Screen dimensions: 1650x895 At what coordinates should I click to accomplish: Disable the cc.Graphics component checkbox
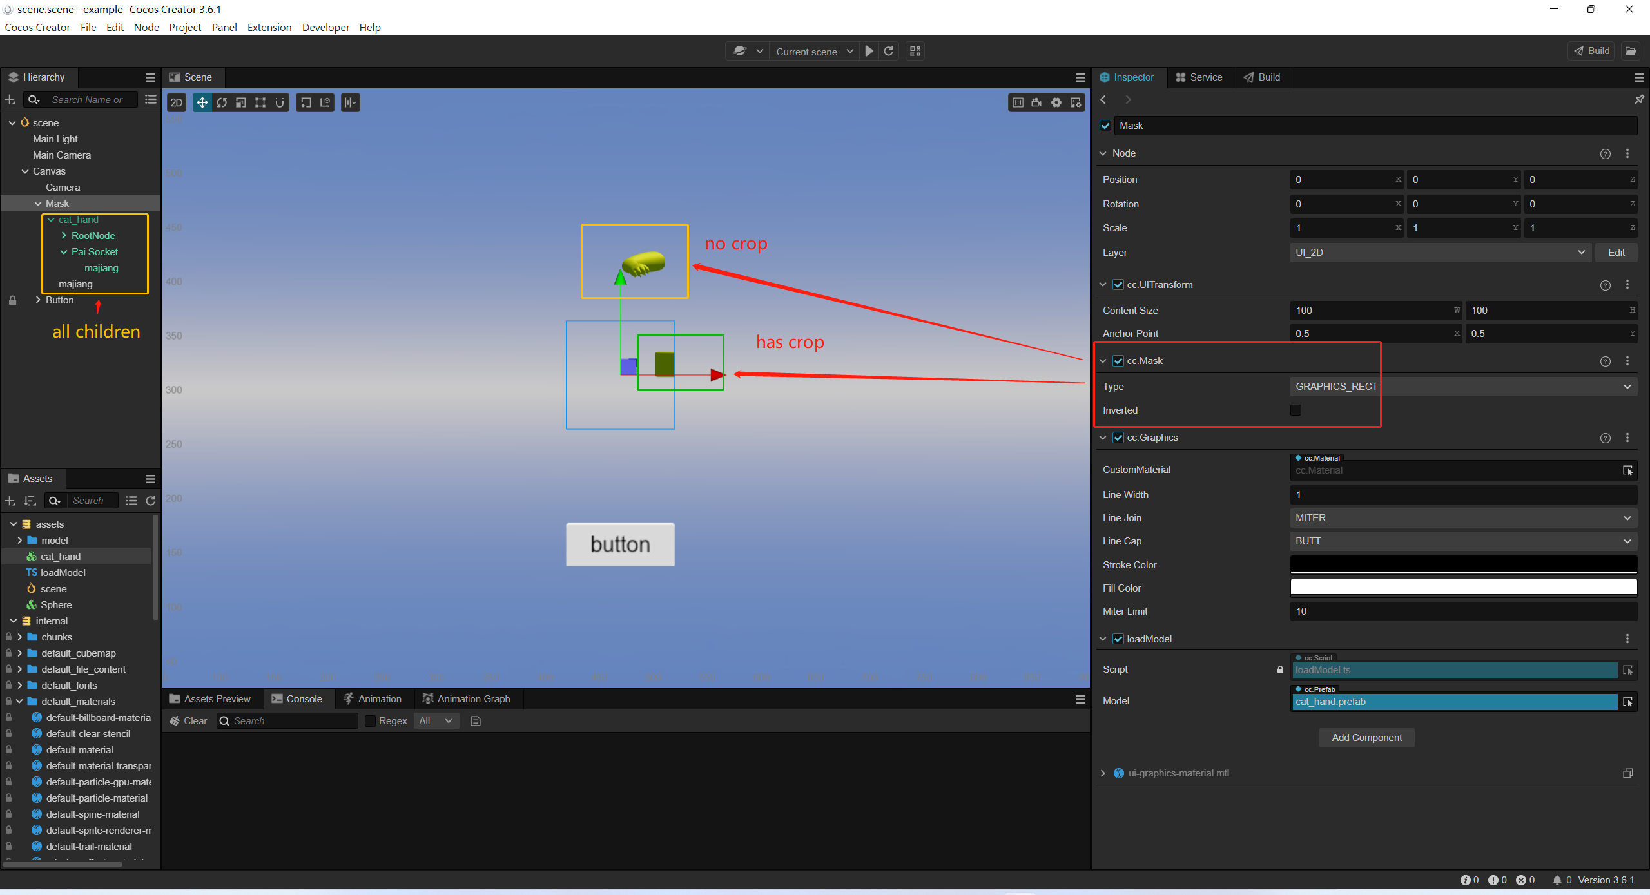(1118, 438)
